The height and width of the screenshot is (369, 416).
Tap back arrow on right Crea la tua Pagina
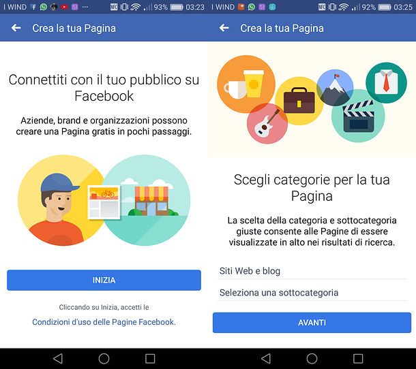pyautogui.click(x=224, y=28)
